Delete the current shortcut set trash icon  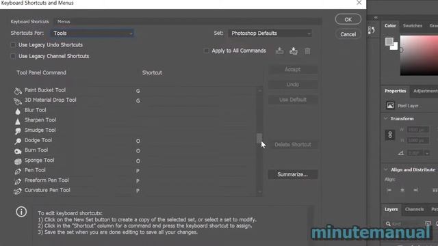pyautogui.click(x=307, y=51)
